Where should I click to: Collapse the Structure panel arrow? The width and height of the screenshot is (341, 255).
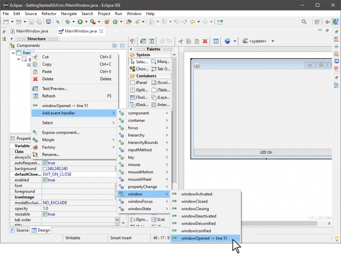(11, 39)
